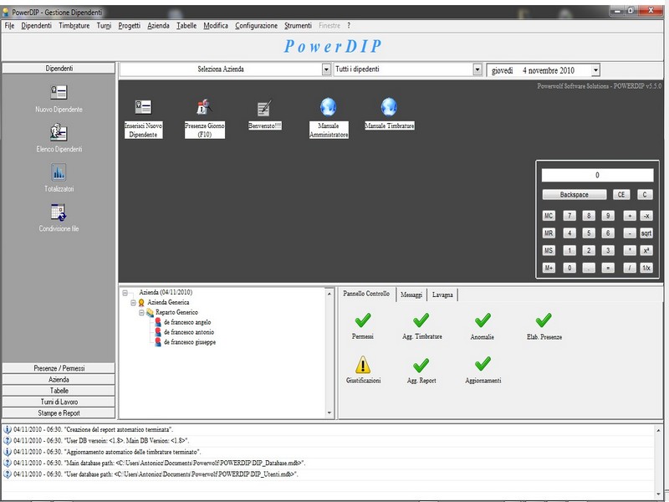The height and width of the screenshot is (502, 669).
Task: Open the Configurazione menu
Action: tap(256, 26)
